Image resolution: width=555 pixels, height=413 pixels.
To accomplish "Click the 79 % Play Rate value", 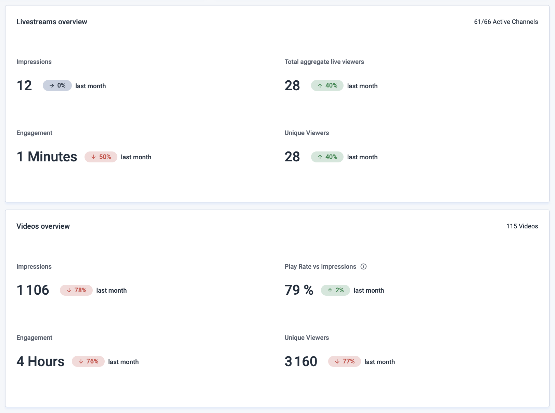I will coord(299,290).
